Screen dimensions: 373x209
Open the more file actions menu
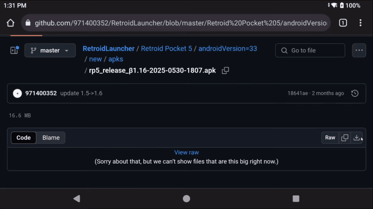point(359,50)
